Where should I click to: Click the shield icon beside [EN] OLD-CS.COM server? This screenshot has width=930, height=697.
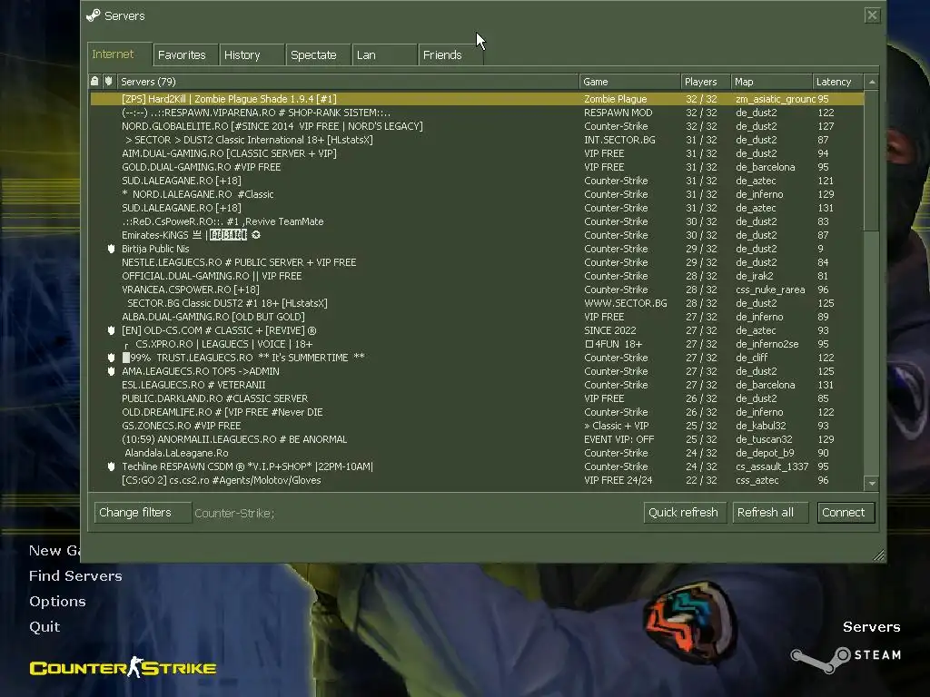point(111,330)
